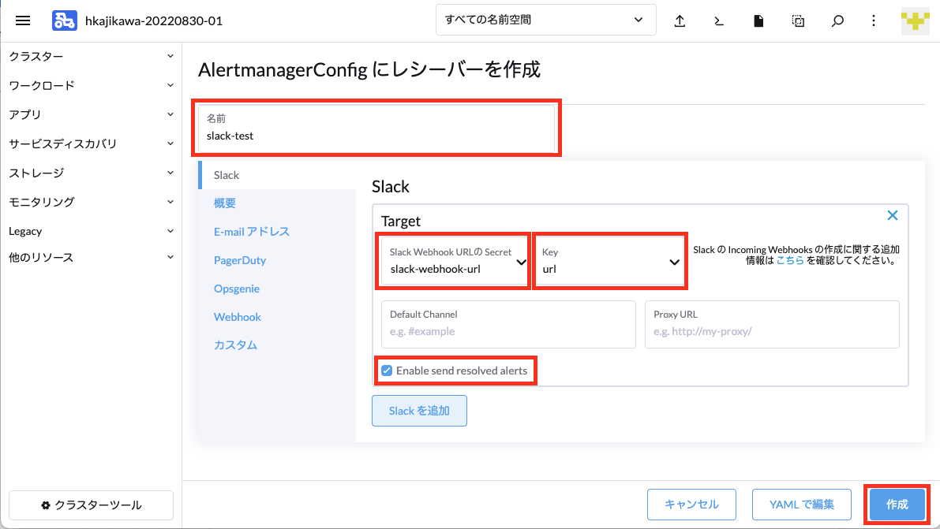This screenshot has height=529, width=940.
Task: Switch to the 概要 tab
Action: 278,203
